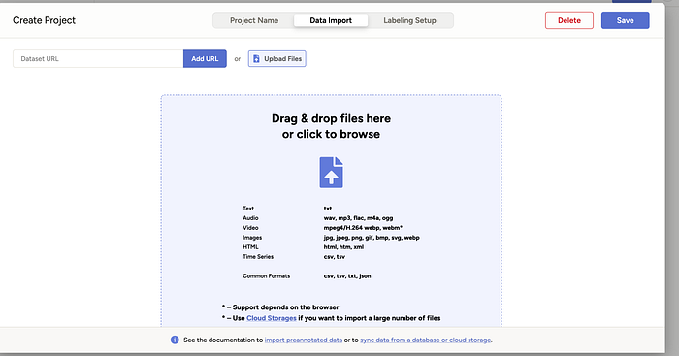Click the 'html, htm, xml' text
The height and width of the screenshot is (356, 679).
point(343,246)
